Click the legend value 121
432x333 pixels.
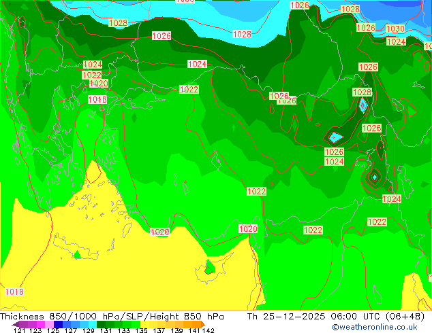(x=20, y=330)
